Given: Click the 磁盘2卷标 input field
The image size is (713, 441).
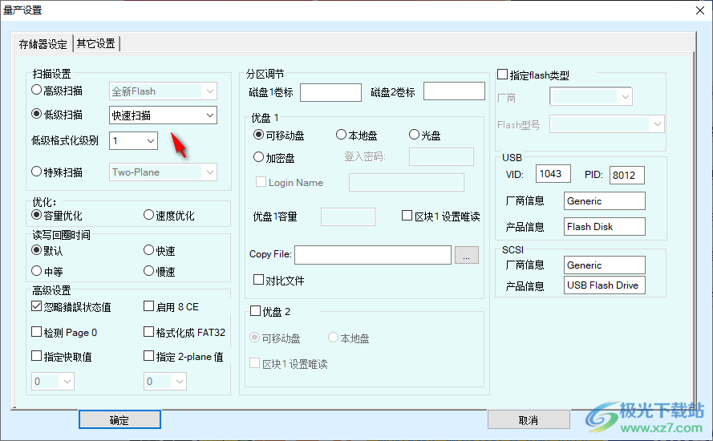Looking at the screenshot, I should pyautogui.click(x=454, y=91).
